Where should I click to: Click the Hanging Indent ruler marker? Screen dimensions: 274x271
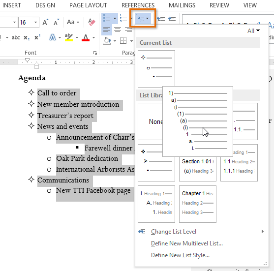click(x=36, y=64)
